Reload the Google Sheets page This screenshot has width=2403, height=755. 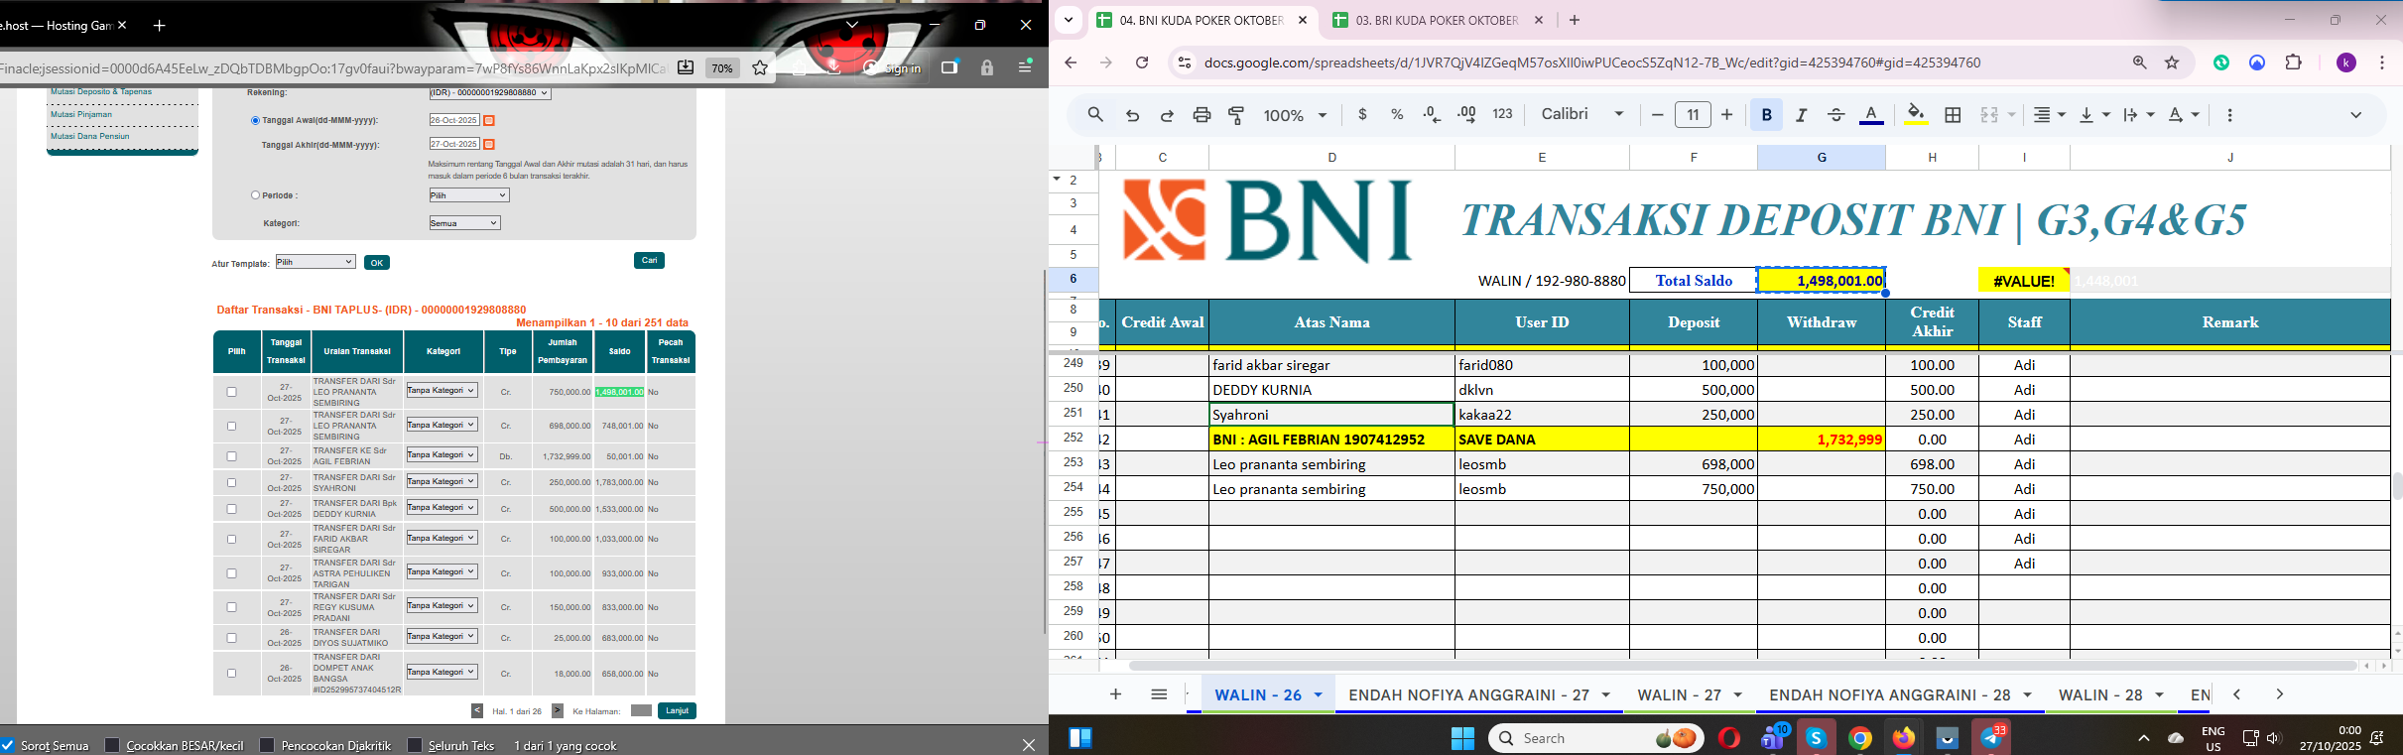1142,63
